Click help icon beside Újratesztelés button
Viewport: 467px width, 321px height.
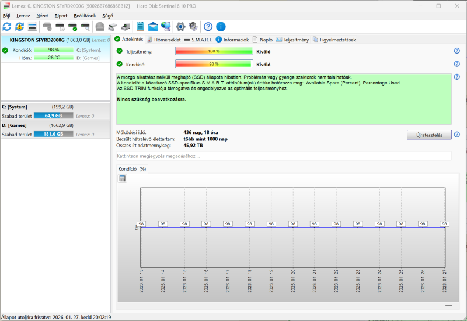click(457, 135)
